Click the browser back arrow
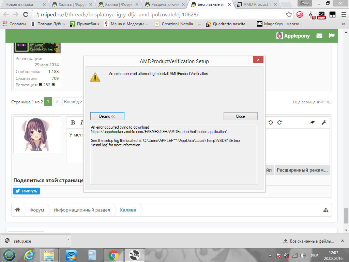349x262 pixels. point(6,15)
